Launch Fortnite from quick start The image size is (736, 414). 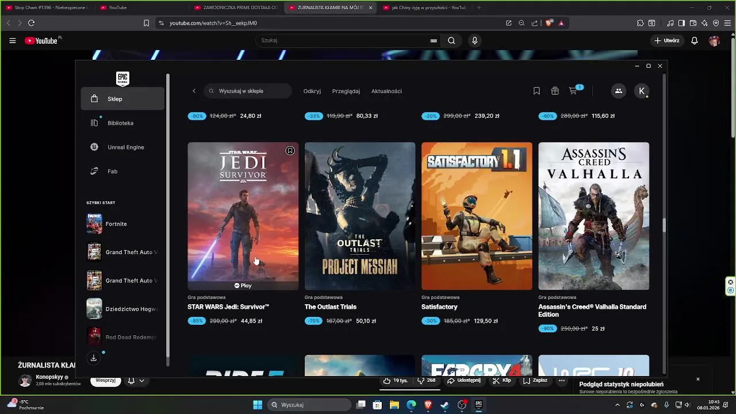tap(122, 224)
